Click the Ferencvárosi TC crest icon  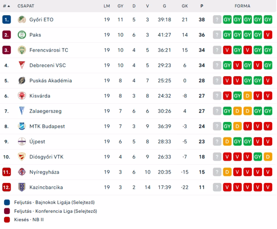point(21,50)
